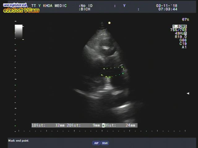Click the focus position arrow marker at right
The width and height of the screenshot is (198, 148).
click(188, 93)
